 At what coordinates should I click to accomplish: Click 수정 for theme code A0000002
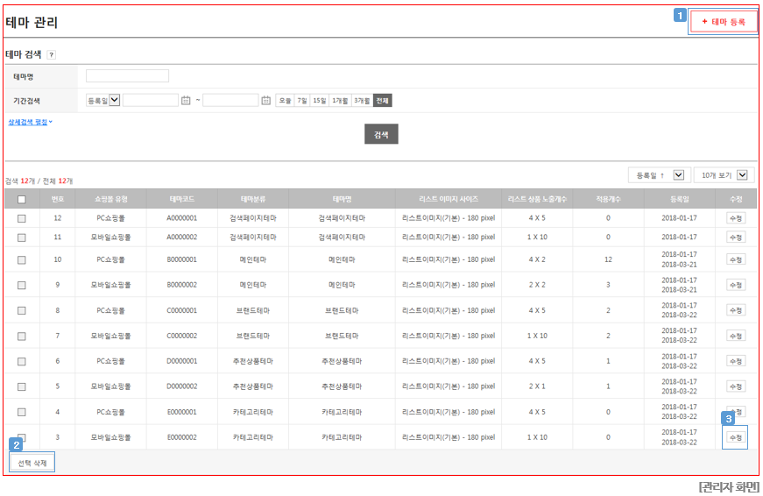(736, 237)
